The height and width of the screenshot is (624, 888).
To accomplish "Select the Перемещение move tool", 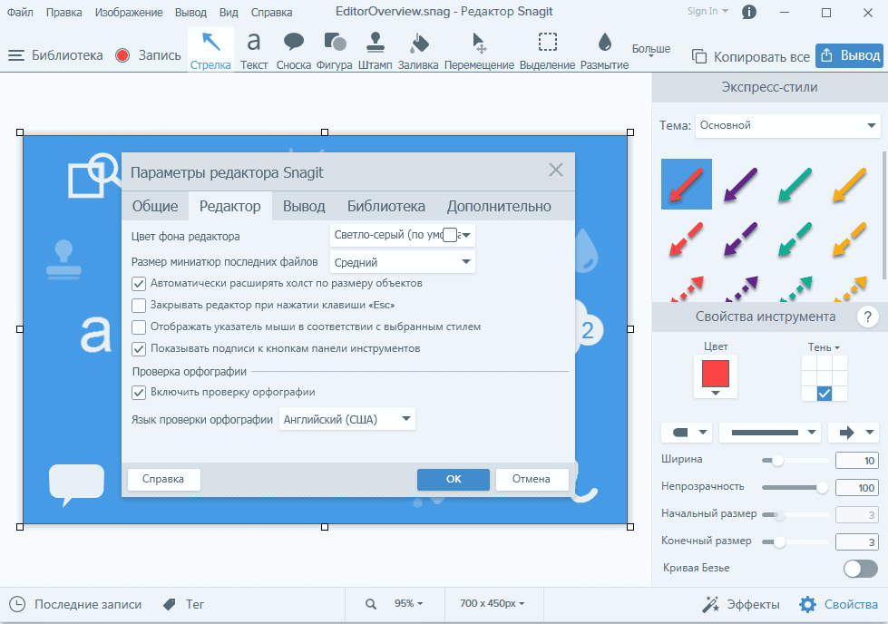I will pyautogui.click(x=479, y=51).
